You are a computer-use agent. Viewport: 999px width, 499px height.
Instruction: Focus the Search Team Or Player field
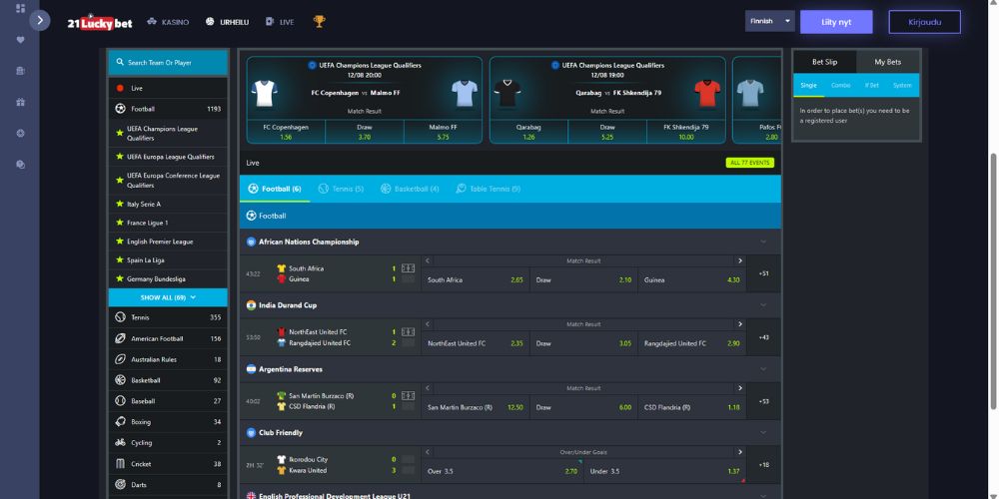click(168, 63)
